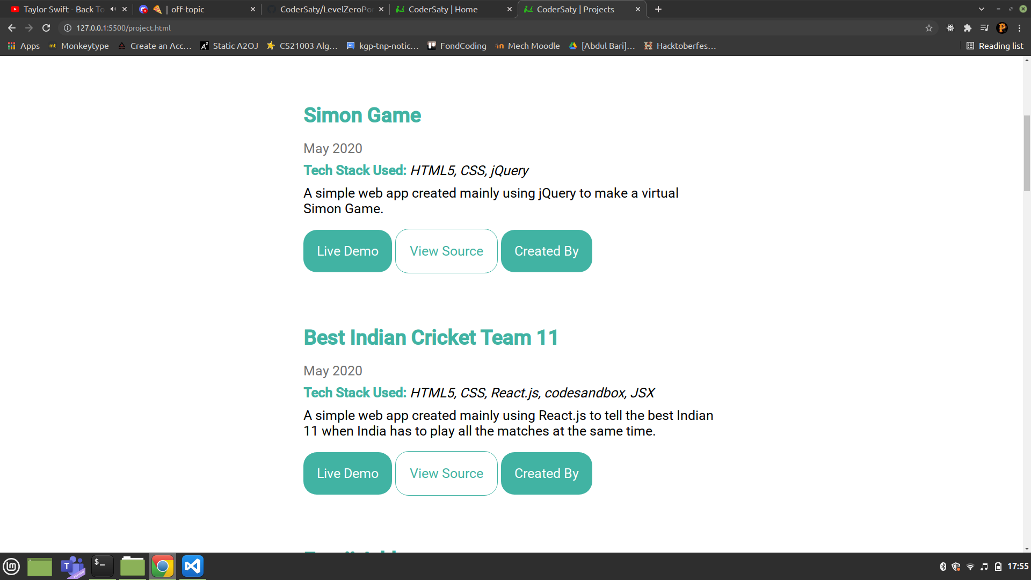The height and width of the screenshot is (580, 1031).
Task: Toggle Bluetooth from the system tray icon
Action: click(x=943, y=567)
